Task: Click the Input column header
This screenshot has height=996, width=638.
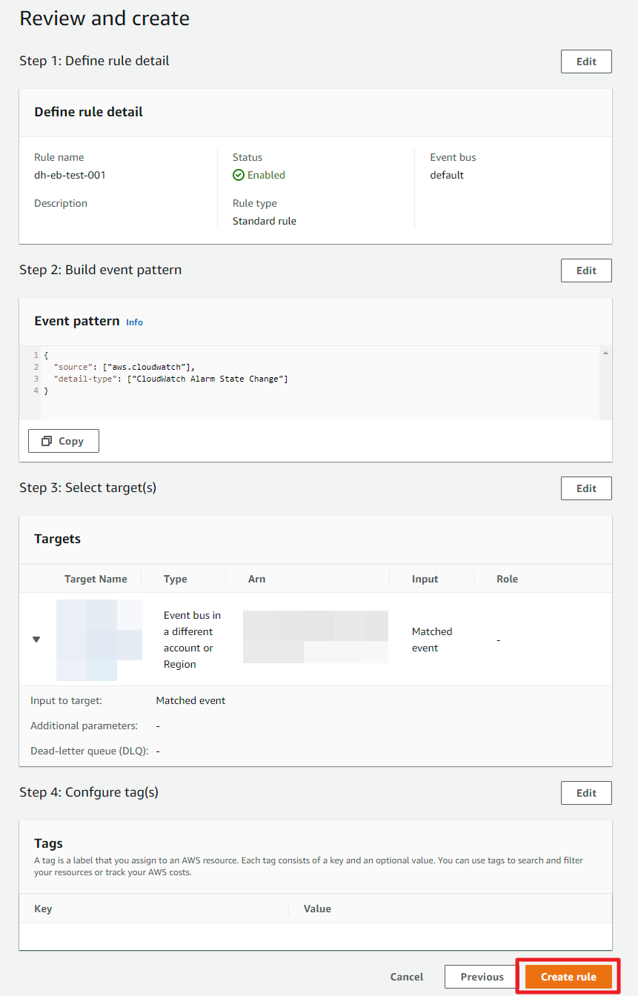Action: point(425,579)
